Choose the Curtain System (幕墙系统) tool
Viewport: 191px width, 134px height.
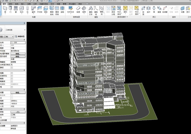point(51,9)
